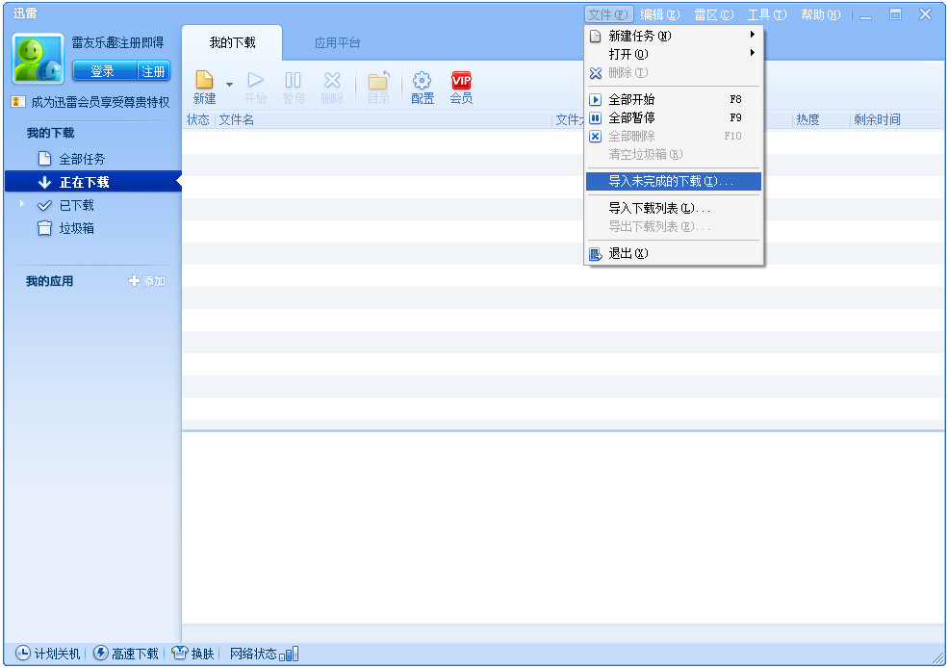Click the 注册 register link
948x668 pixels.
pos(154,70)
